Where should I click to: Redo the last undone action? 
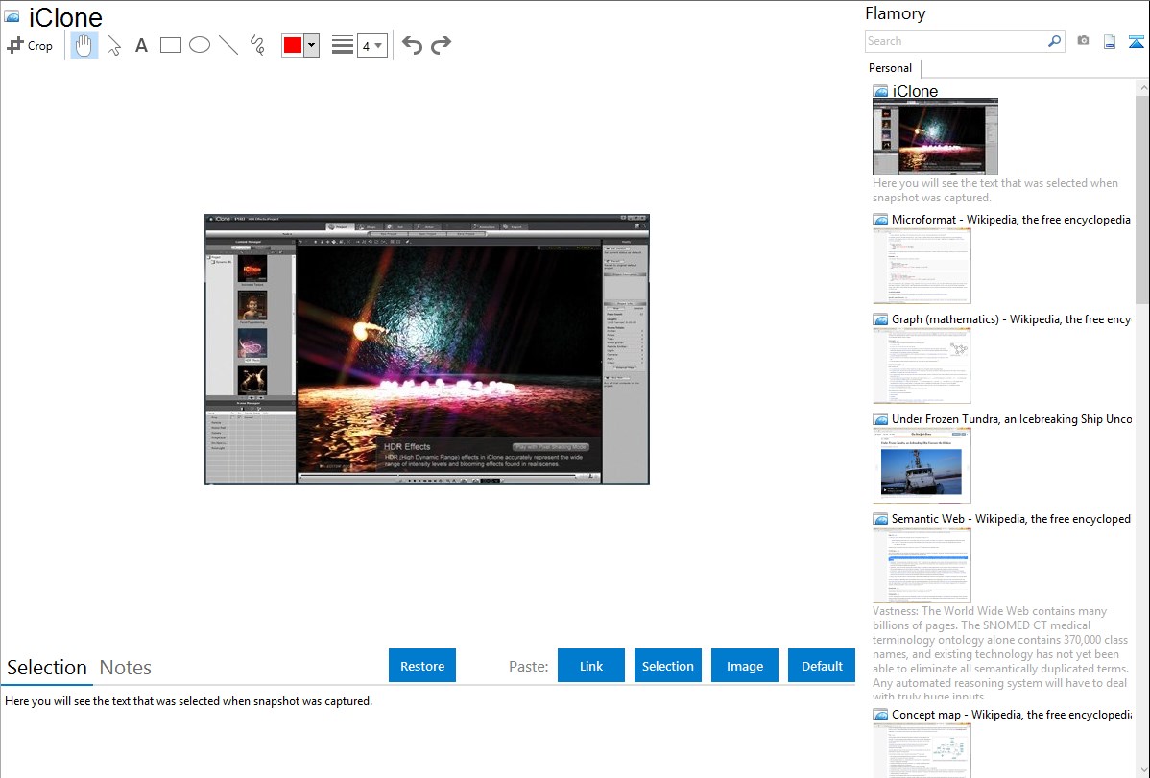coord(441,45)
